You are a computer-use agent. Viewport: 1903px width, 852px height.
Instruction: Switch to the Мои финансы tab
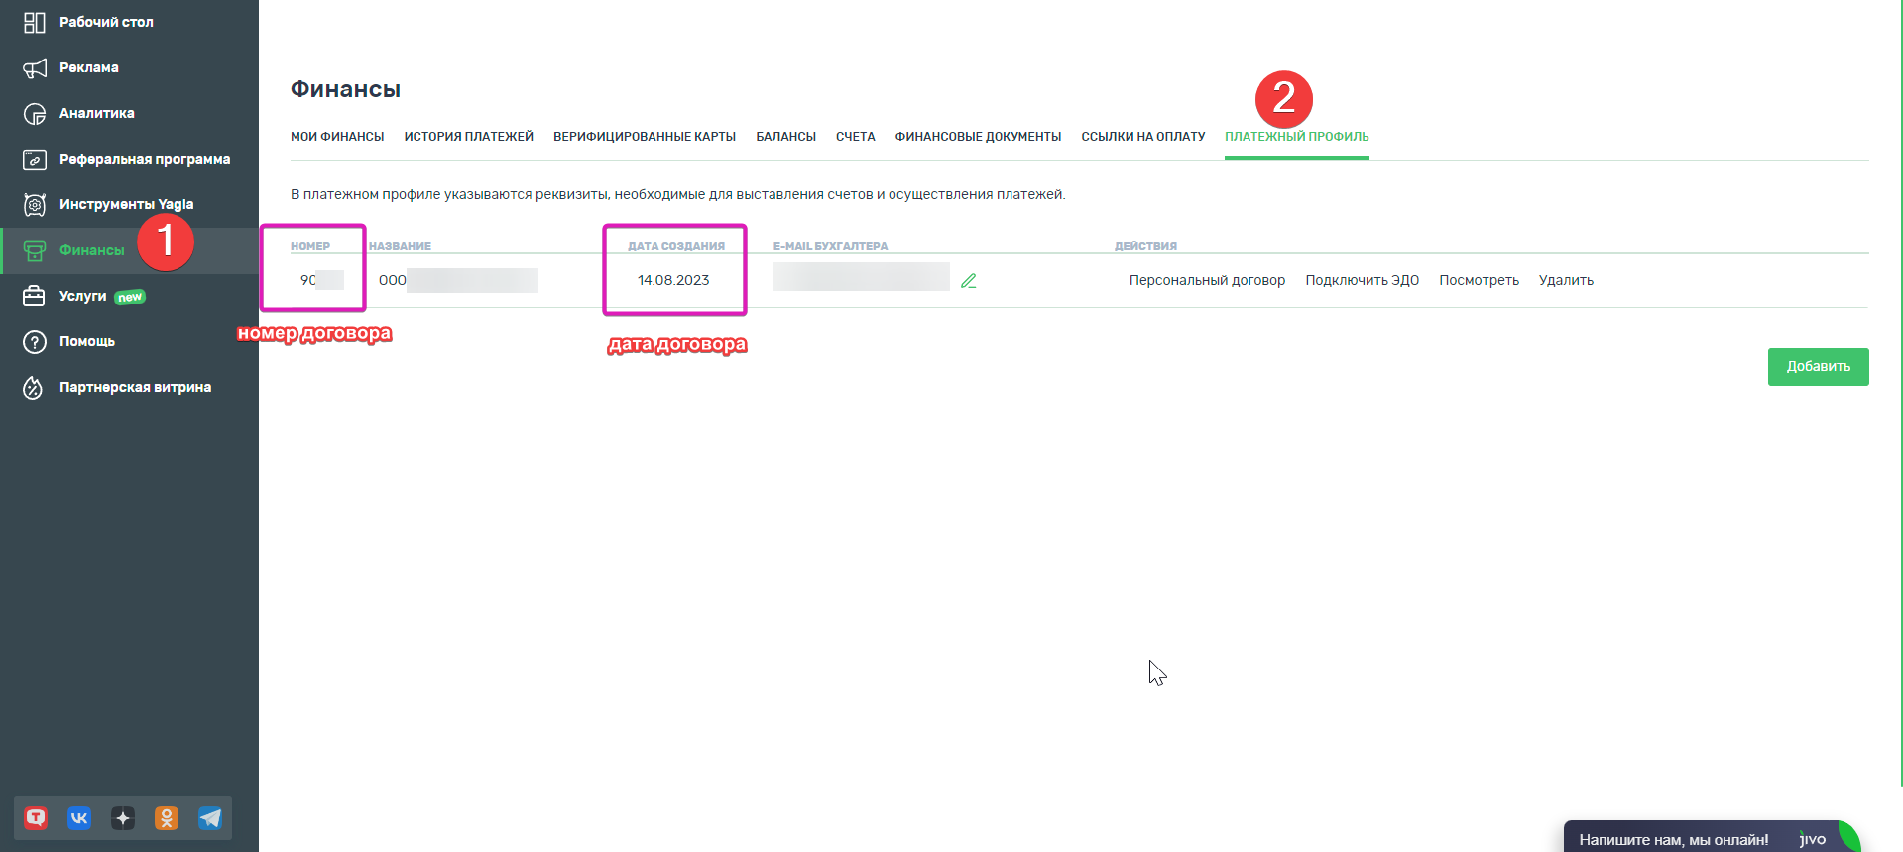pyautogui.click(x=337, y=137)
